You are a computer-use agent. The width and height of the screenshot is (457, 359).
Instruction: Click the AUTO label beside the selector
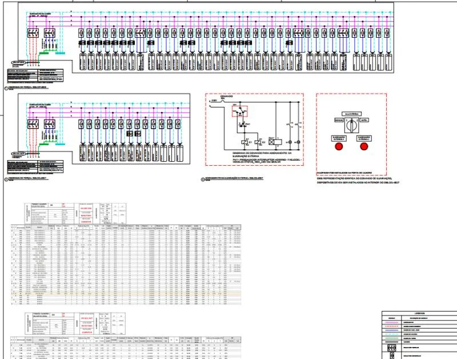pyautogui.click(x=364, y=121)
